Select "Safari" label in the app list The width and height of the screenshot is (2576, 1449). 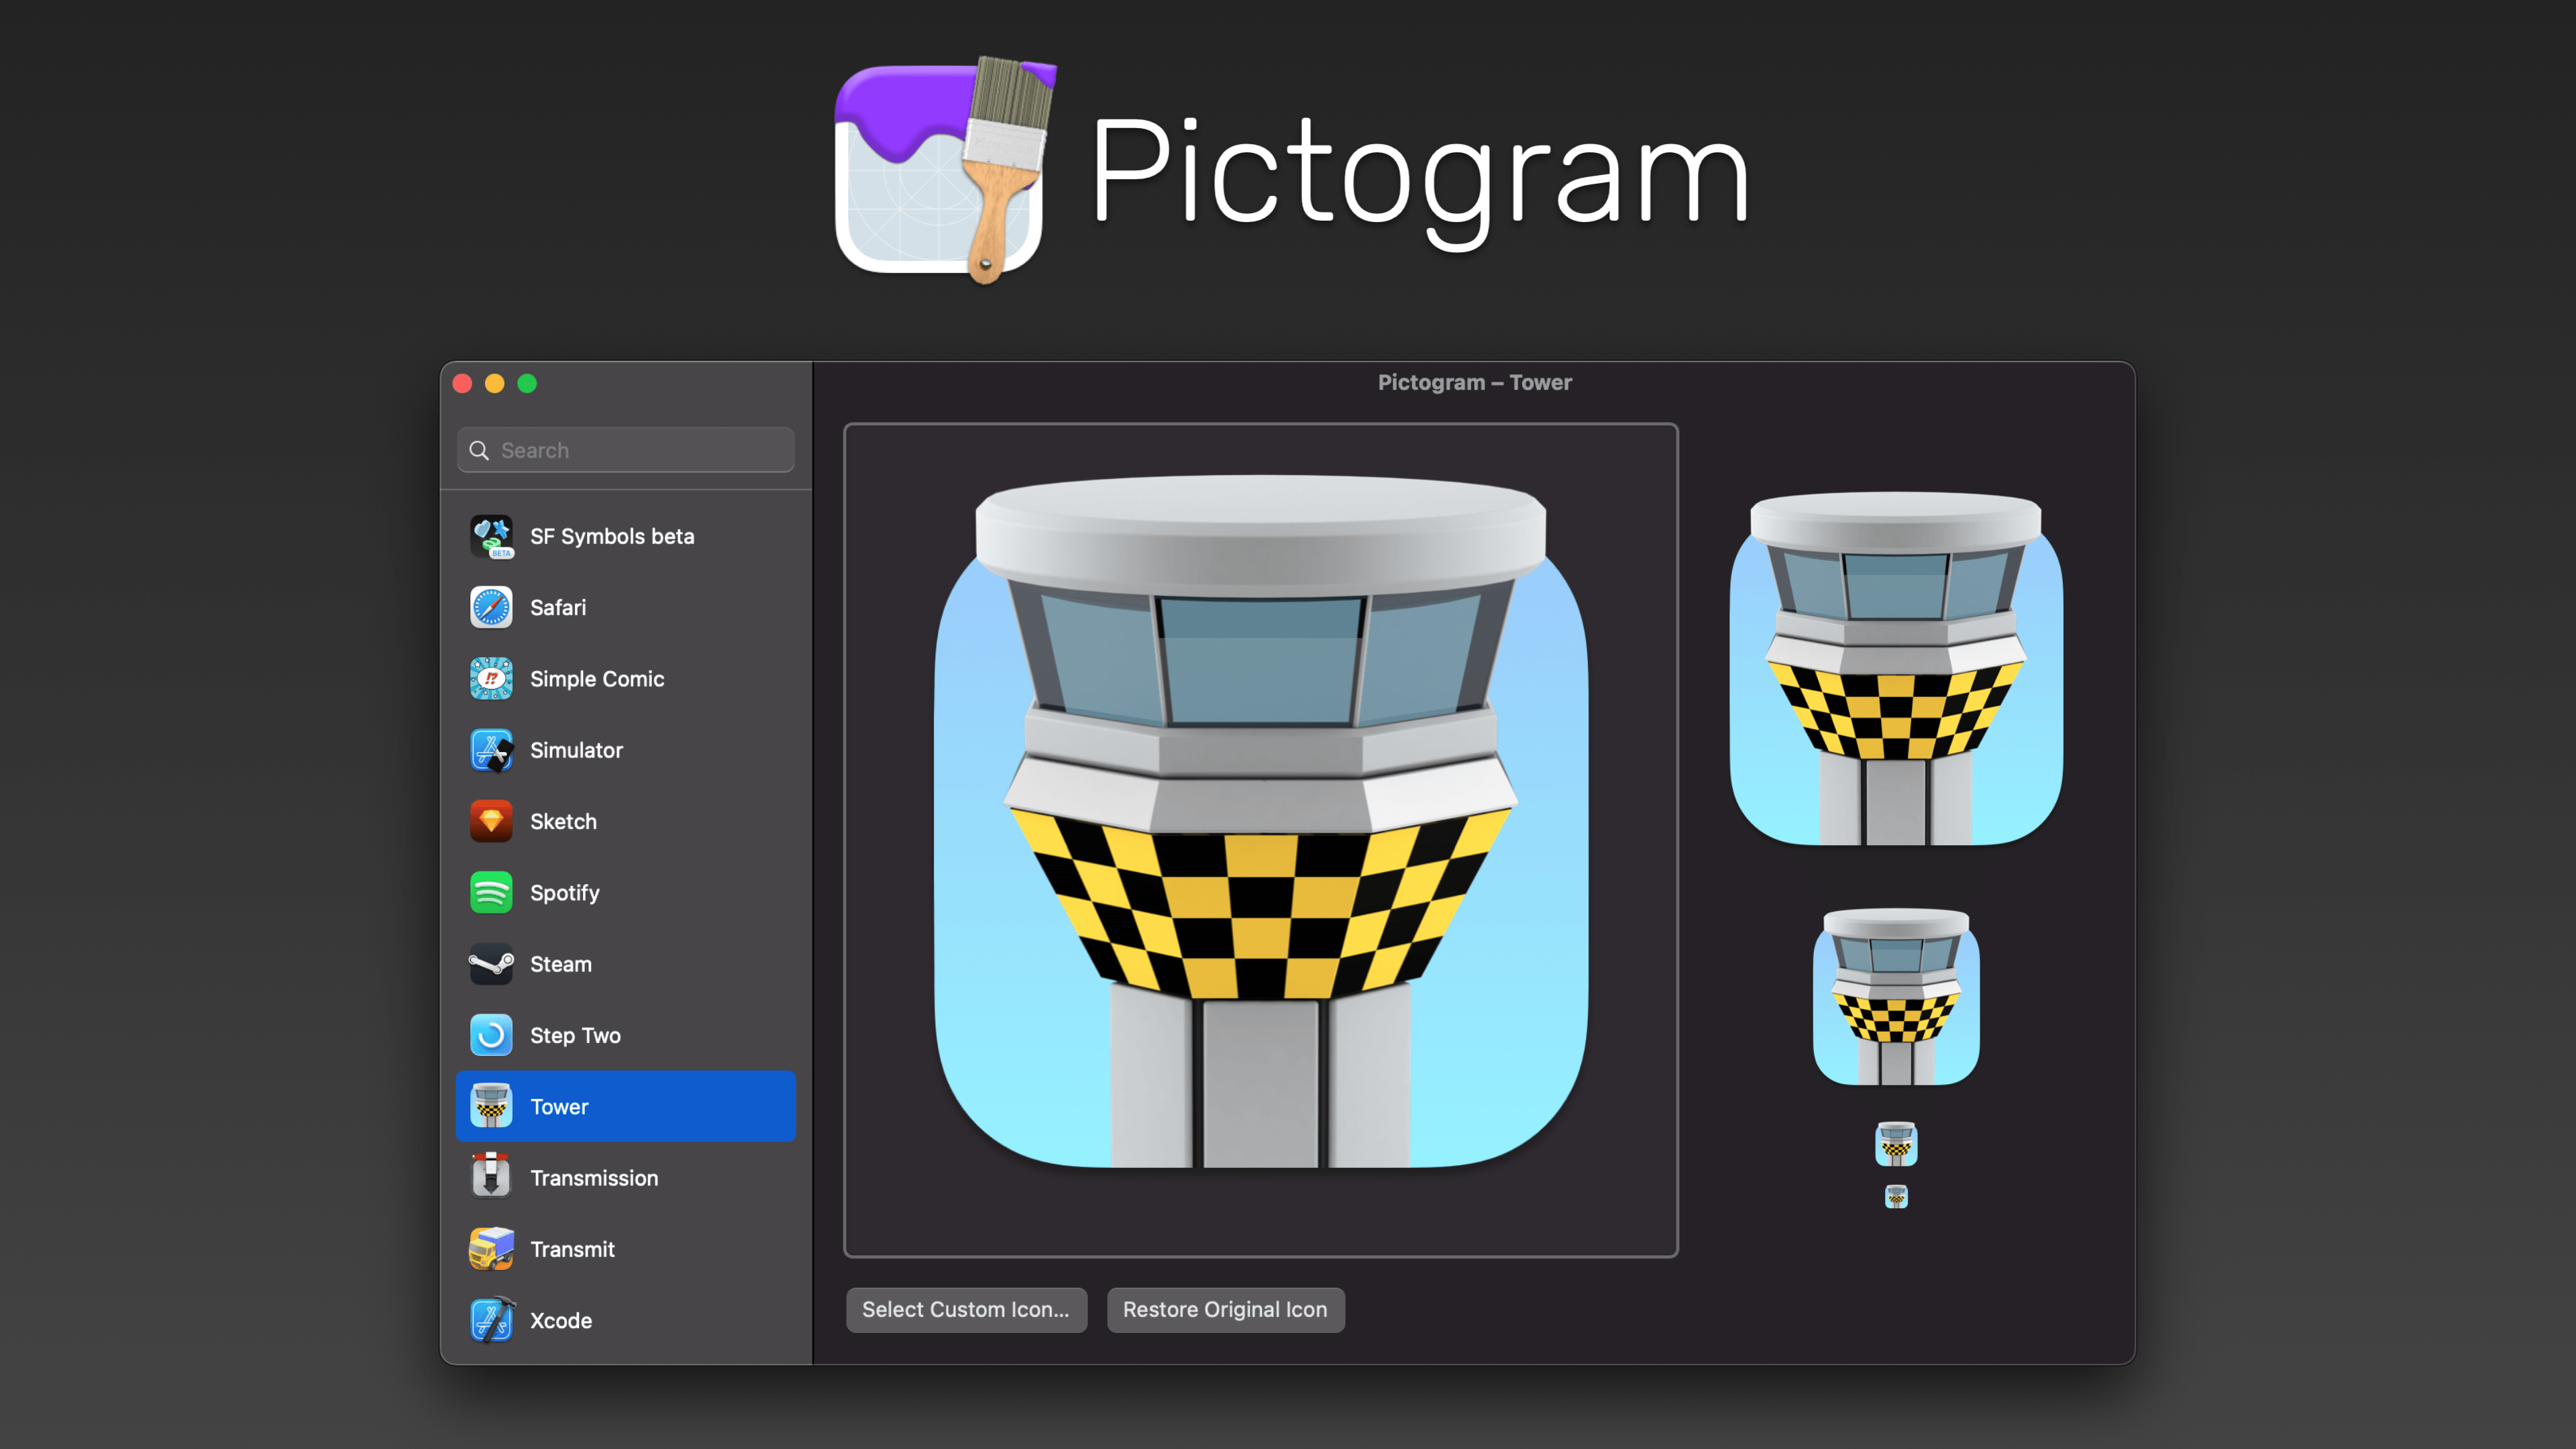558,608
